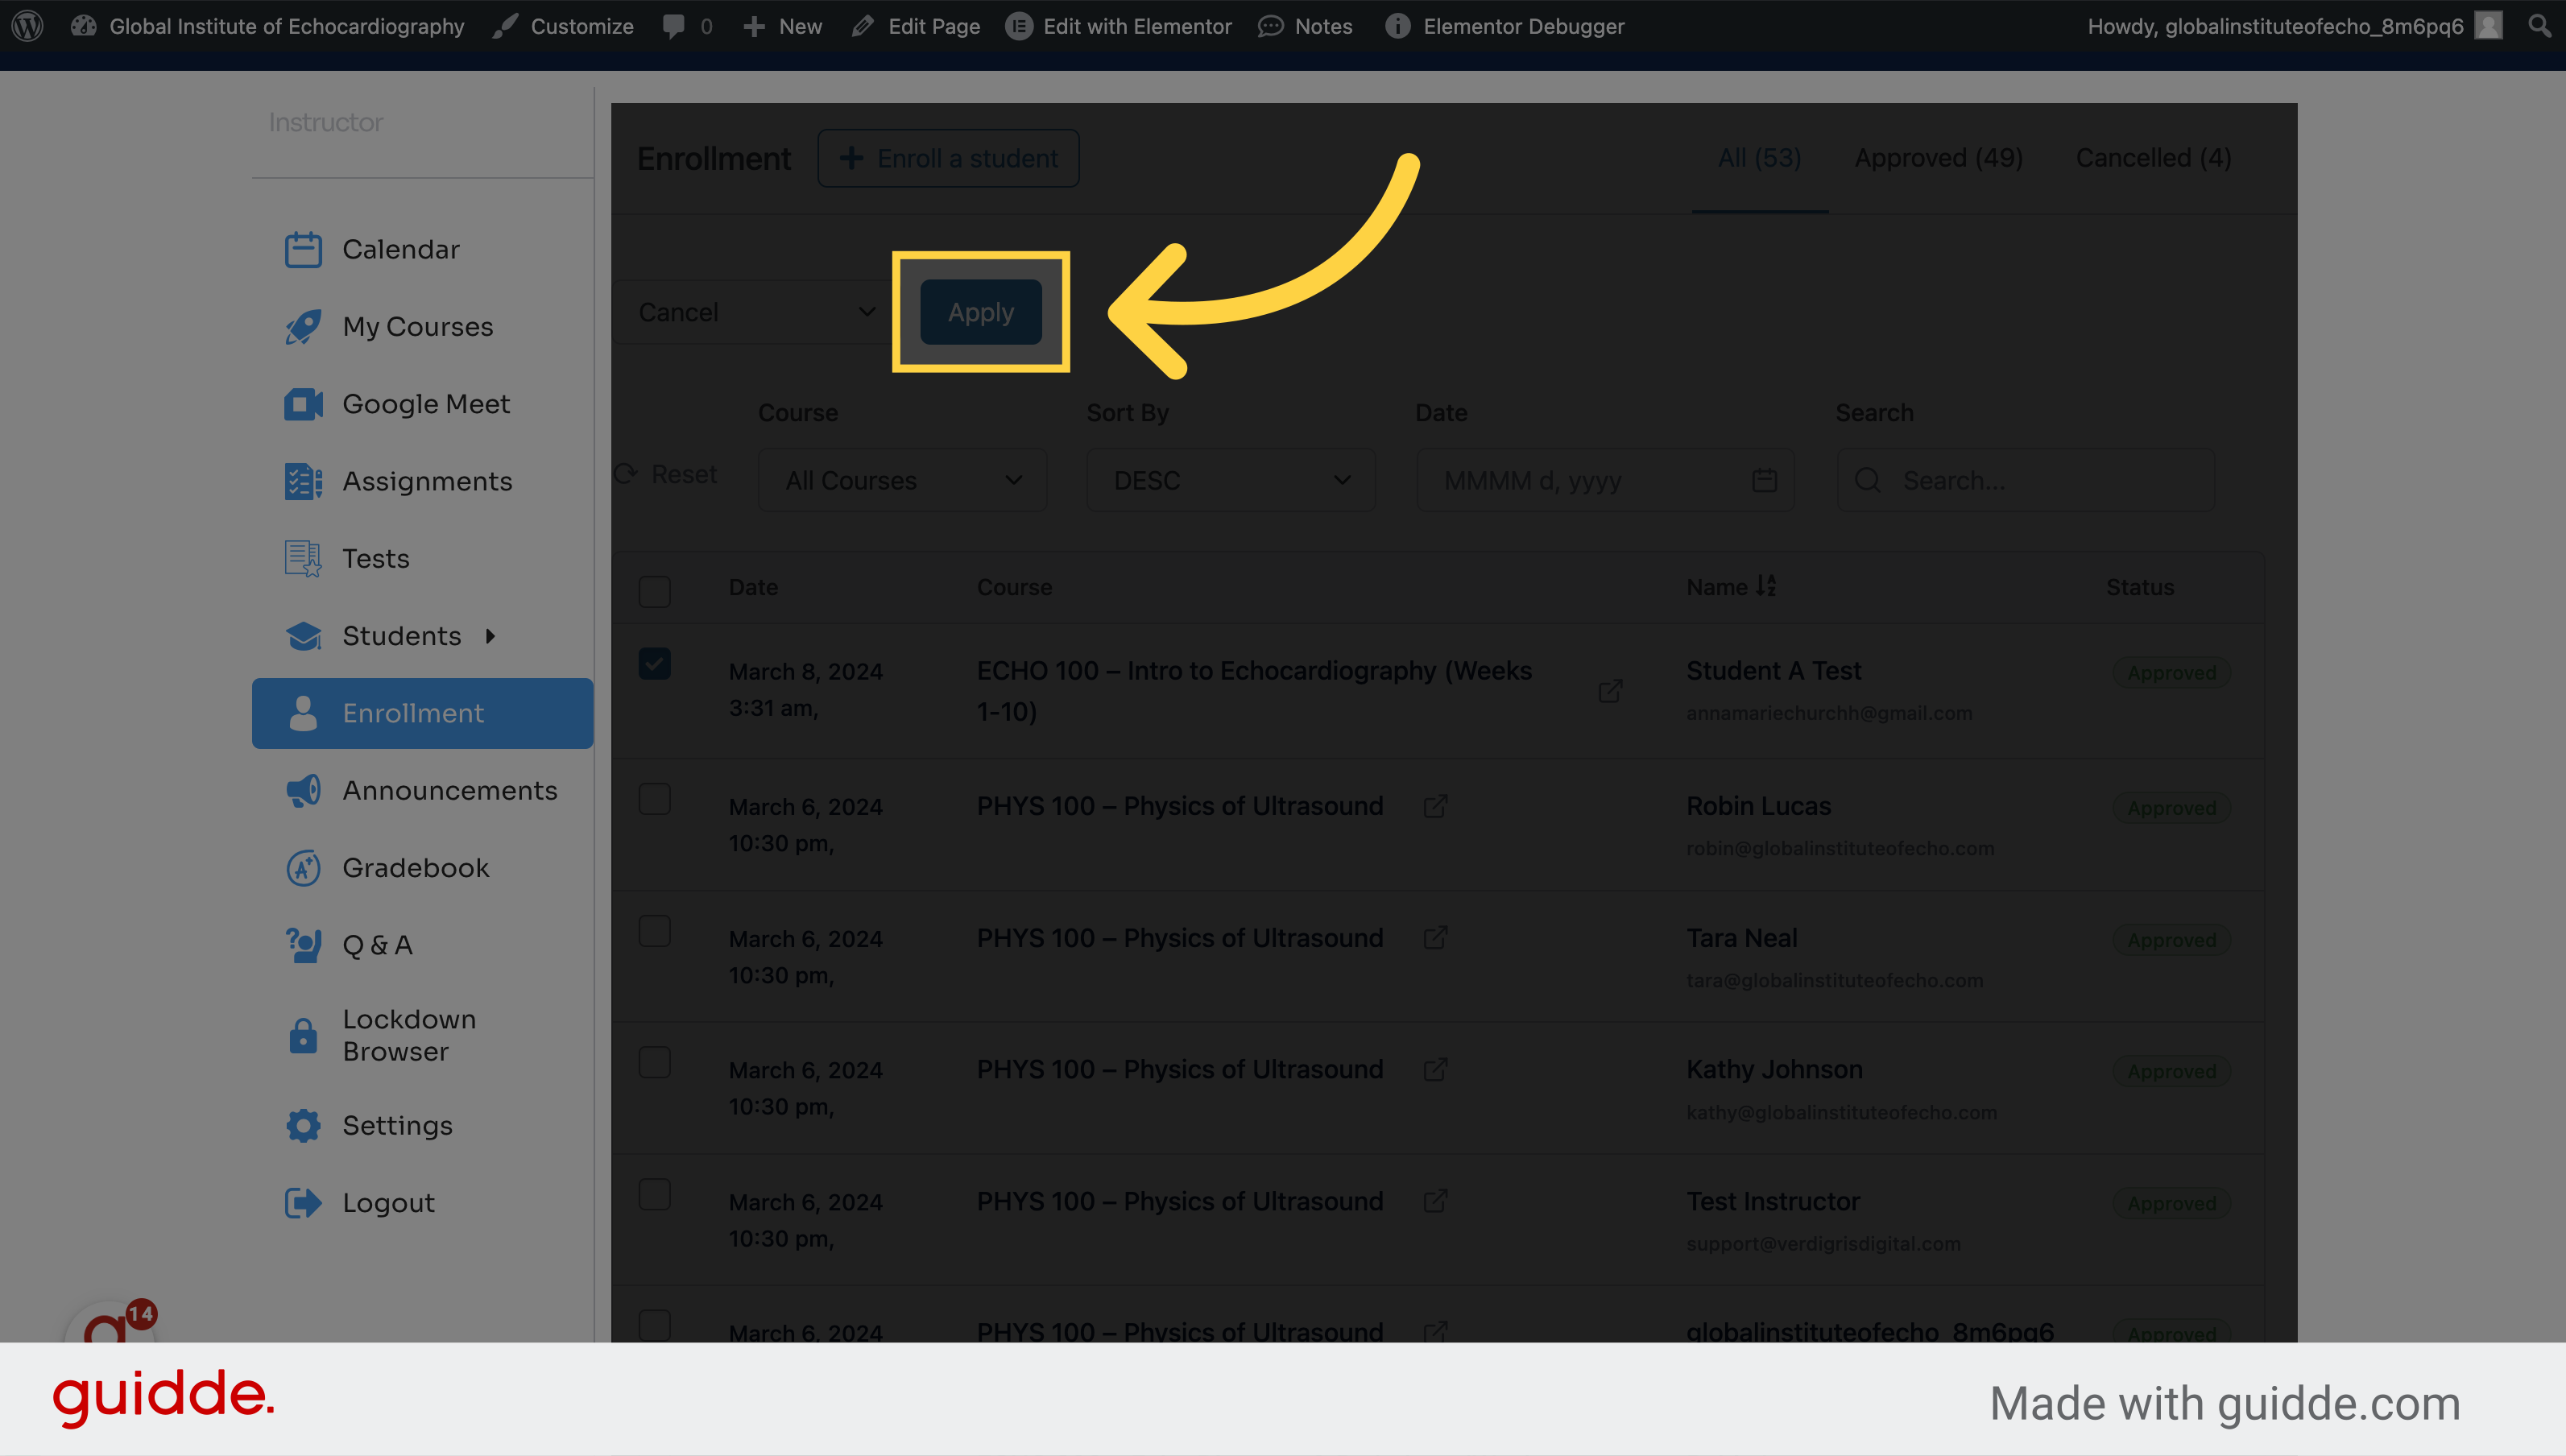Click robin@globalinstituteofecho.com email text
Screen dimensions: 2566x1456
(x=1840, y=848)
